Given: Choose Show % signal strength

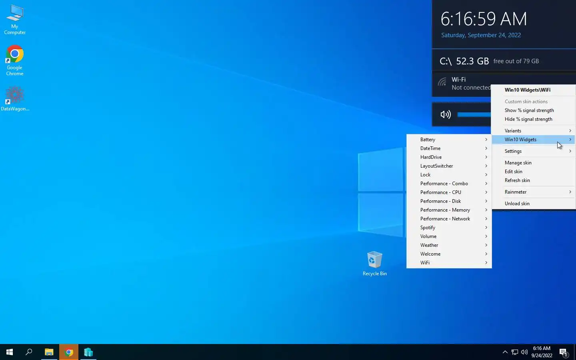Looking at the screenshot, I should coord(534,110).
